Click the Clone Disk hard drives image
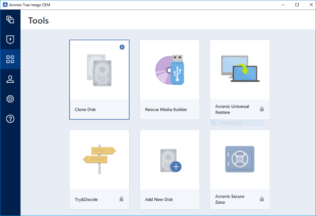 (x=99, y=70)
